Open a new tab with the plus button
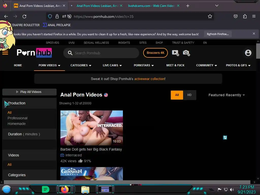This screenshot has width=260, height=195. click(188, 6)
